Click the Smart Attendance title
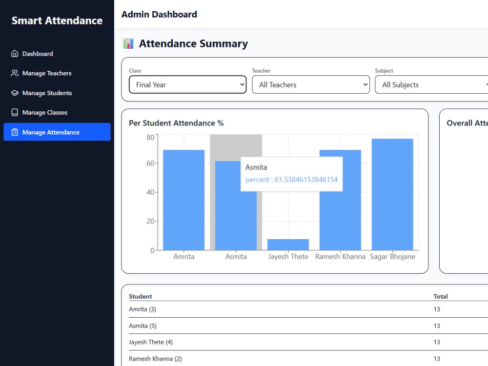 coord(57,20)
